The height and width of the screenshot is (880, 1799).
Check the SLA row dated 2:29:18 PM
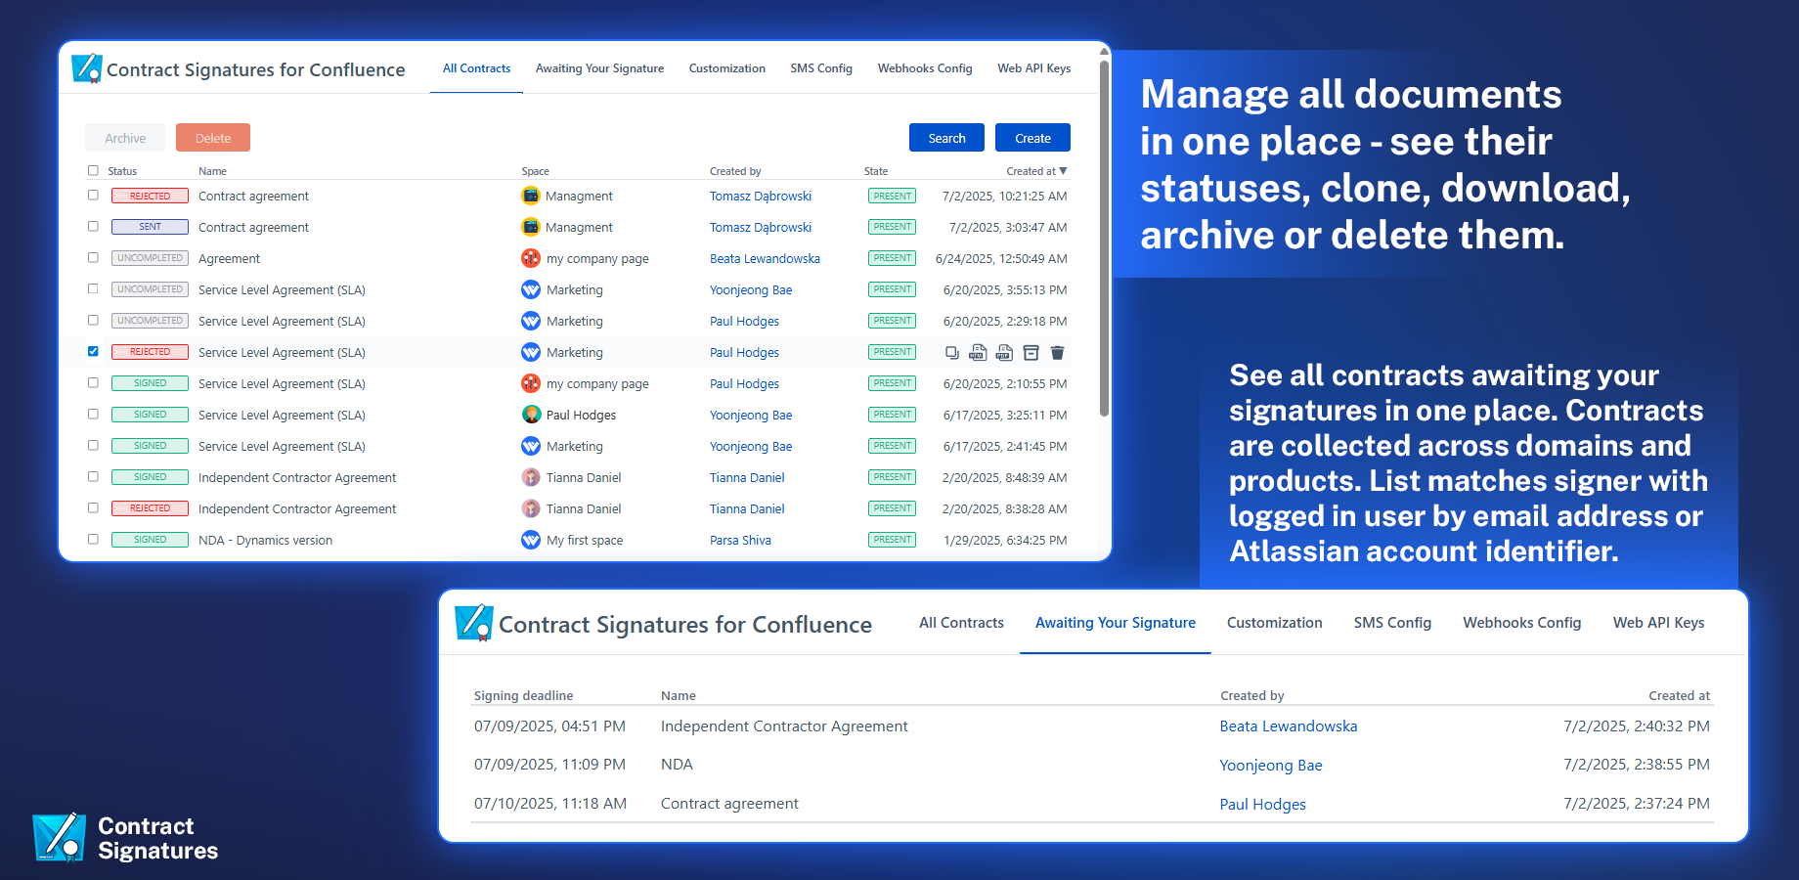pyautogui.click(x=93, y=320)
